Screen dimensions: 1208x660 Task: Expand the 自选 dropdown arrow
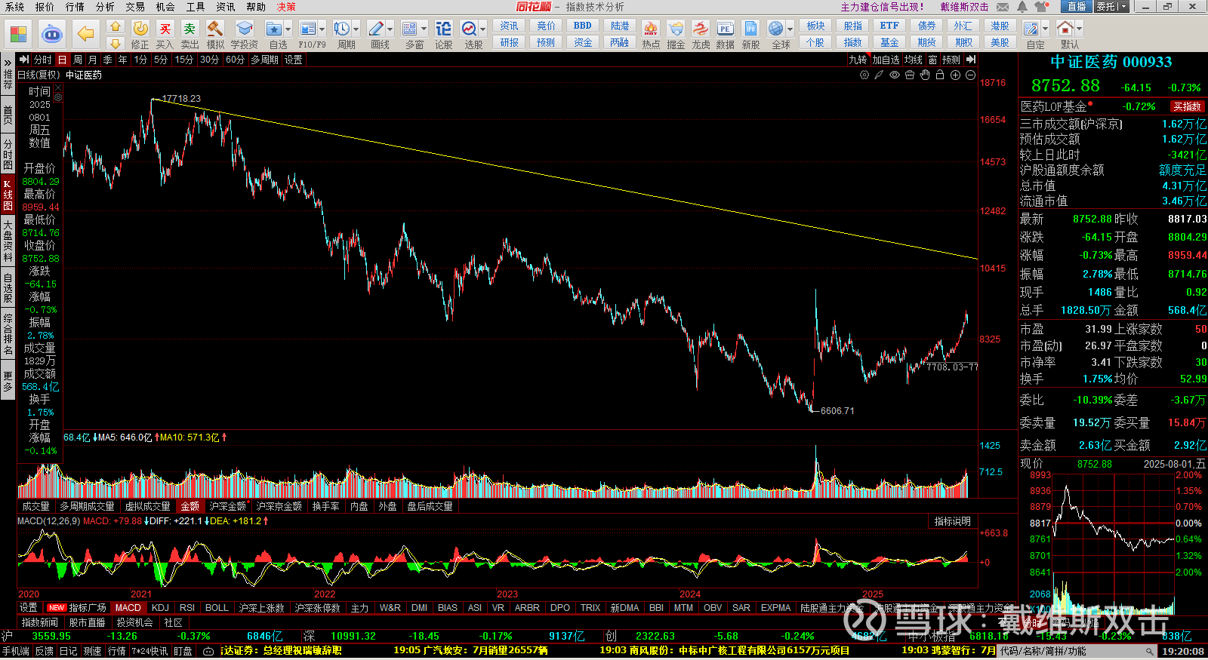[x=288, y=29]
